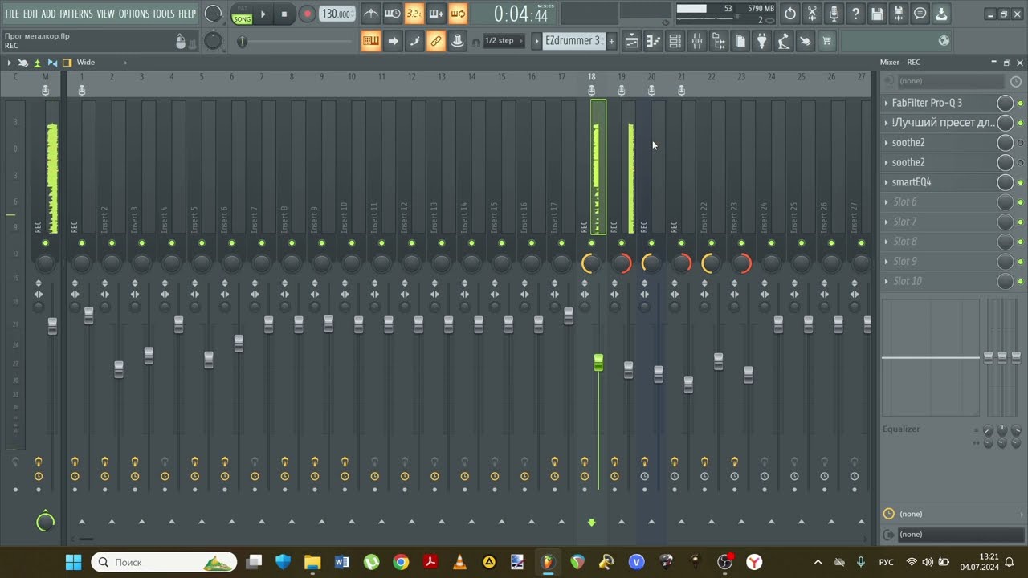Open the Wide mixer layout dropdown
This screenshot has height=578, width=1028.
click(x=101, y=62)
